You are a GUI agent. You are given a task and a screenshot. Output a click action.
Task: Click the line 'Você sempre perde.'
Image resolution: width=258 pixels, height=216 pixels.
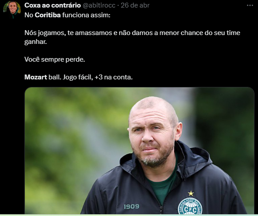click(55, 59)
